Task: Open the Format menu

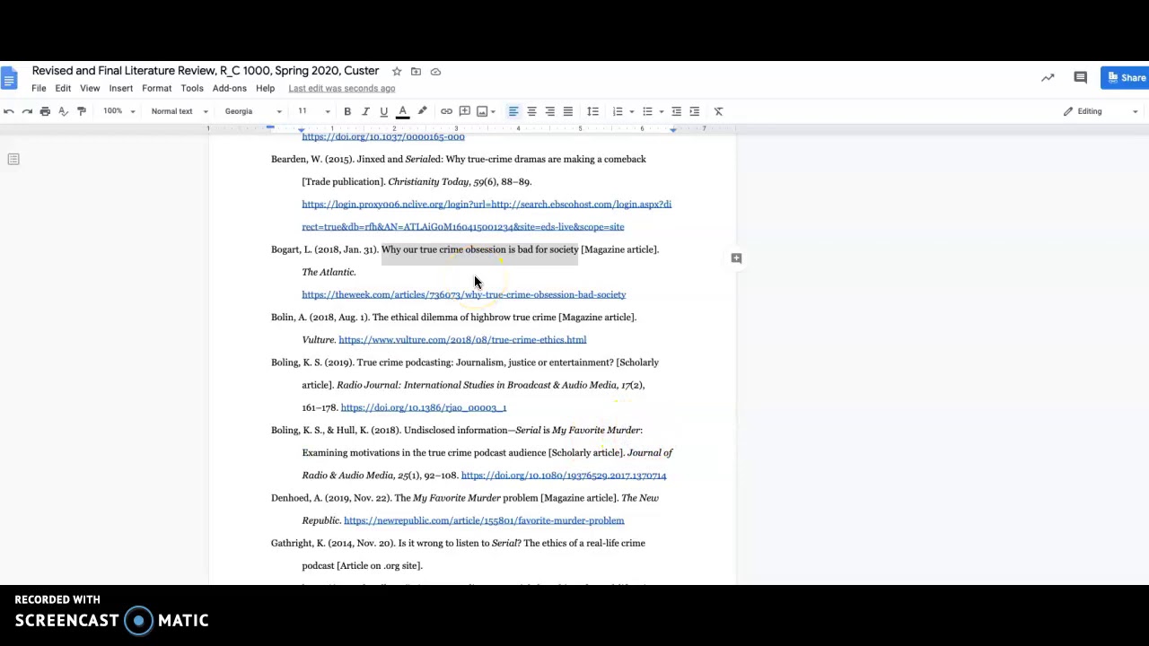Action: (156, 88)
